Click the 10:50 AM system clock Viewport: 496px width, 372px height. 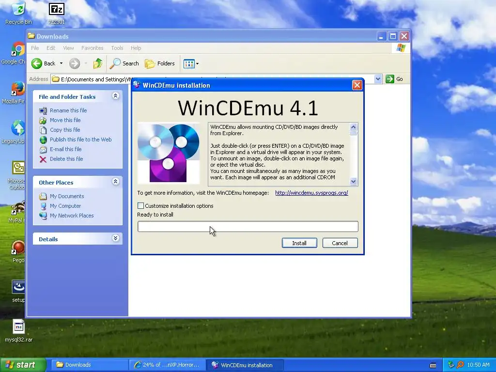478,365
